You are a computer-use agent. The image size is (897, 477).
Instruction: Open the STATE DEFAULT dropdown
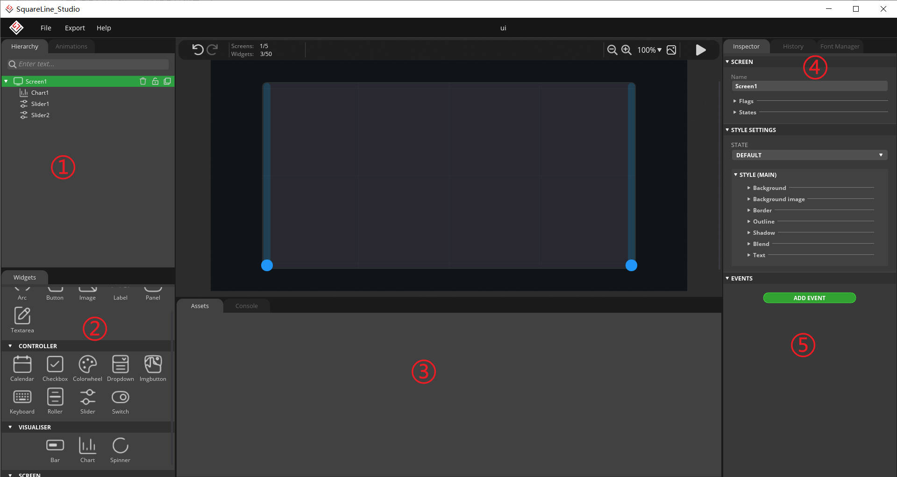[x=810, y=155]
